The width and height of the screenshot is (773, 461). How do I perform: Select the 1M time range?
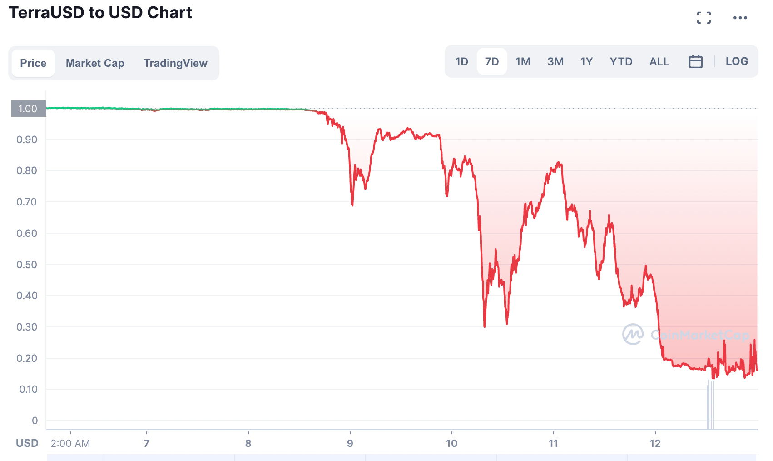click(522, 61)
